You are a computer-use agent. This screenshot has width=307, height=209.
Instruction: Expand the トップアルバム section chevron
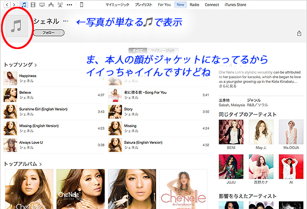[x=41, y=164]
